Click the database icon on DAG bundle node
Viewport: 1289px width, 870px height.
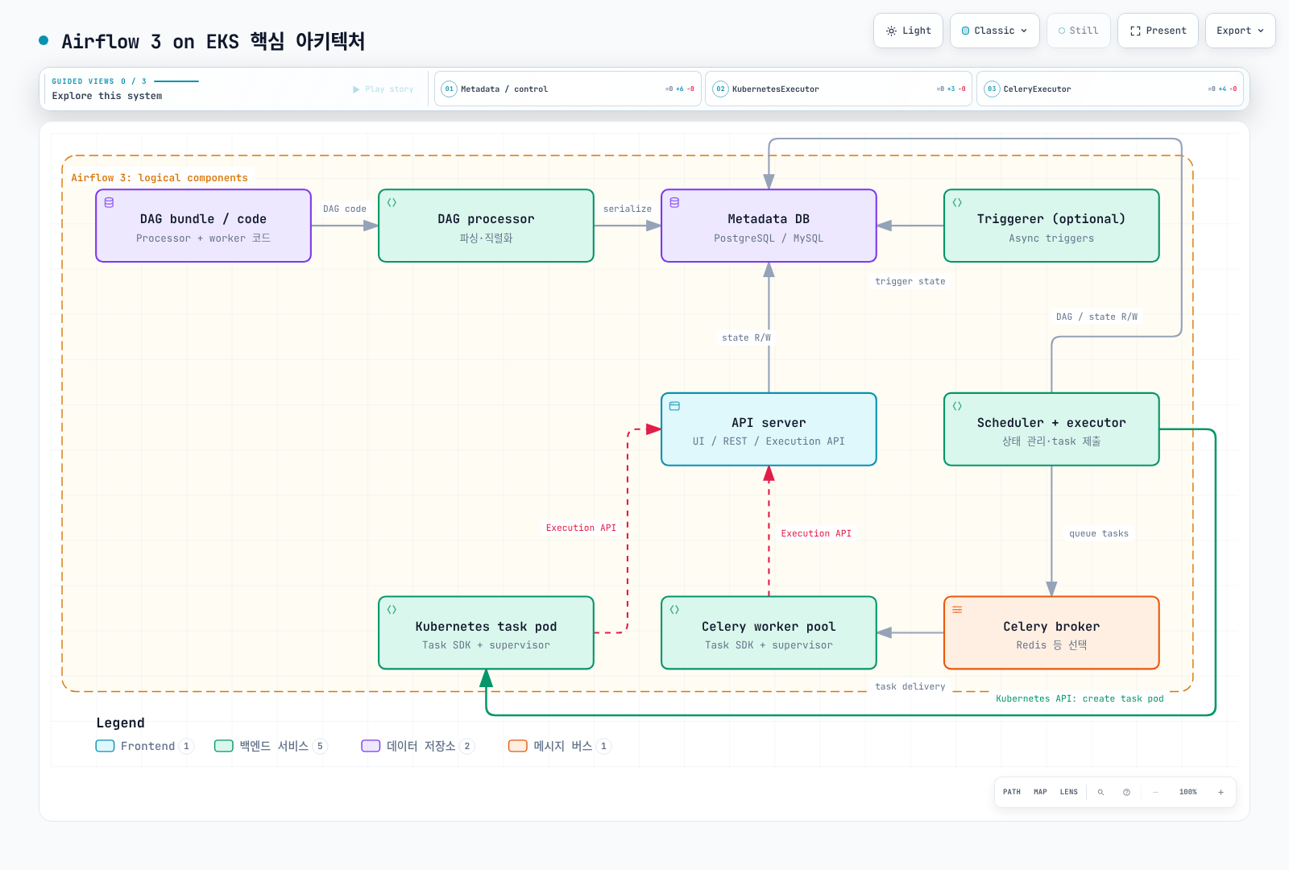click(x=109, y=203)
